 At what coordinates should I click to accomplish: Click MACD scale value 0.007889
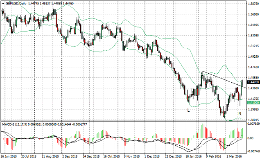(x=253, y=124)
